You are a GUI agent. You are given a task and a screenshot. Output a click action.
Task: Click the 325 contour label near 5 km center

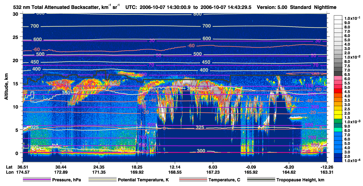(x=200, y=127)
